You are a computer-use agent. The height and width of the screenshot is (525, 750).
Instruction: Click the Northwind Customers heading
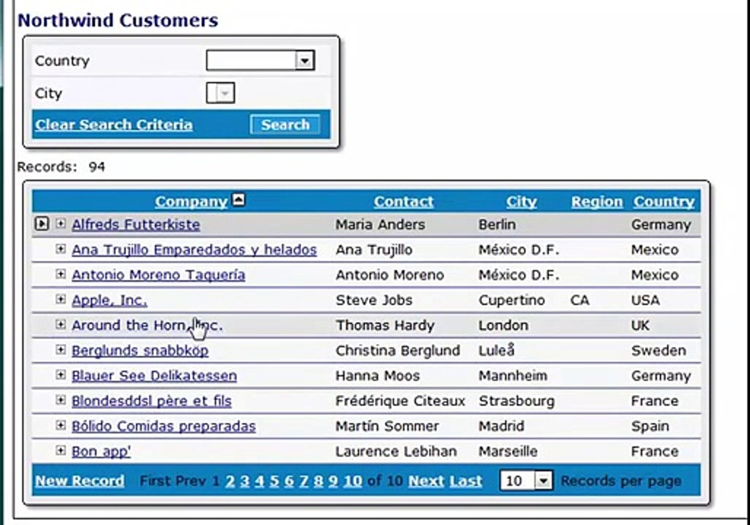118,20
